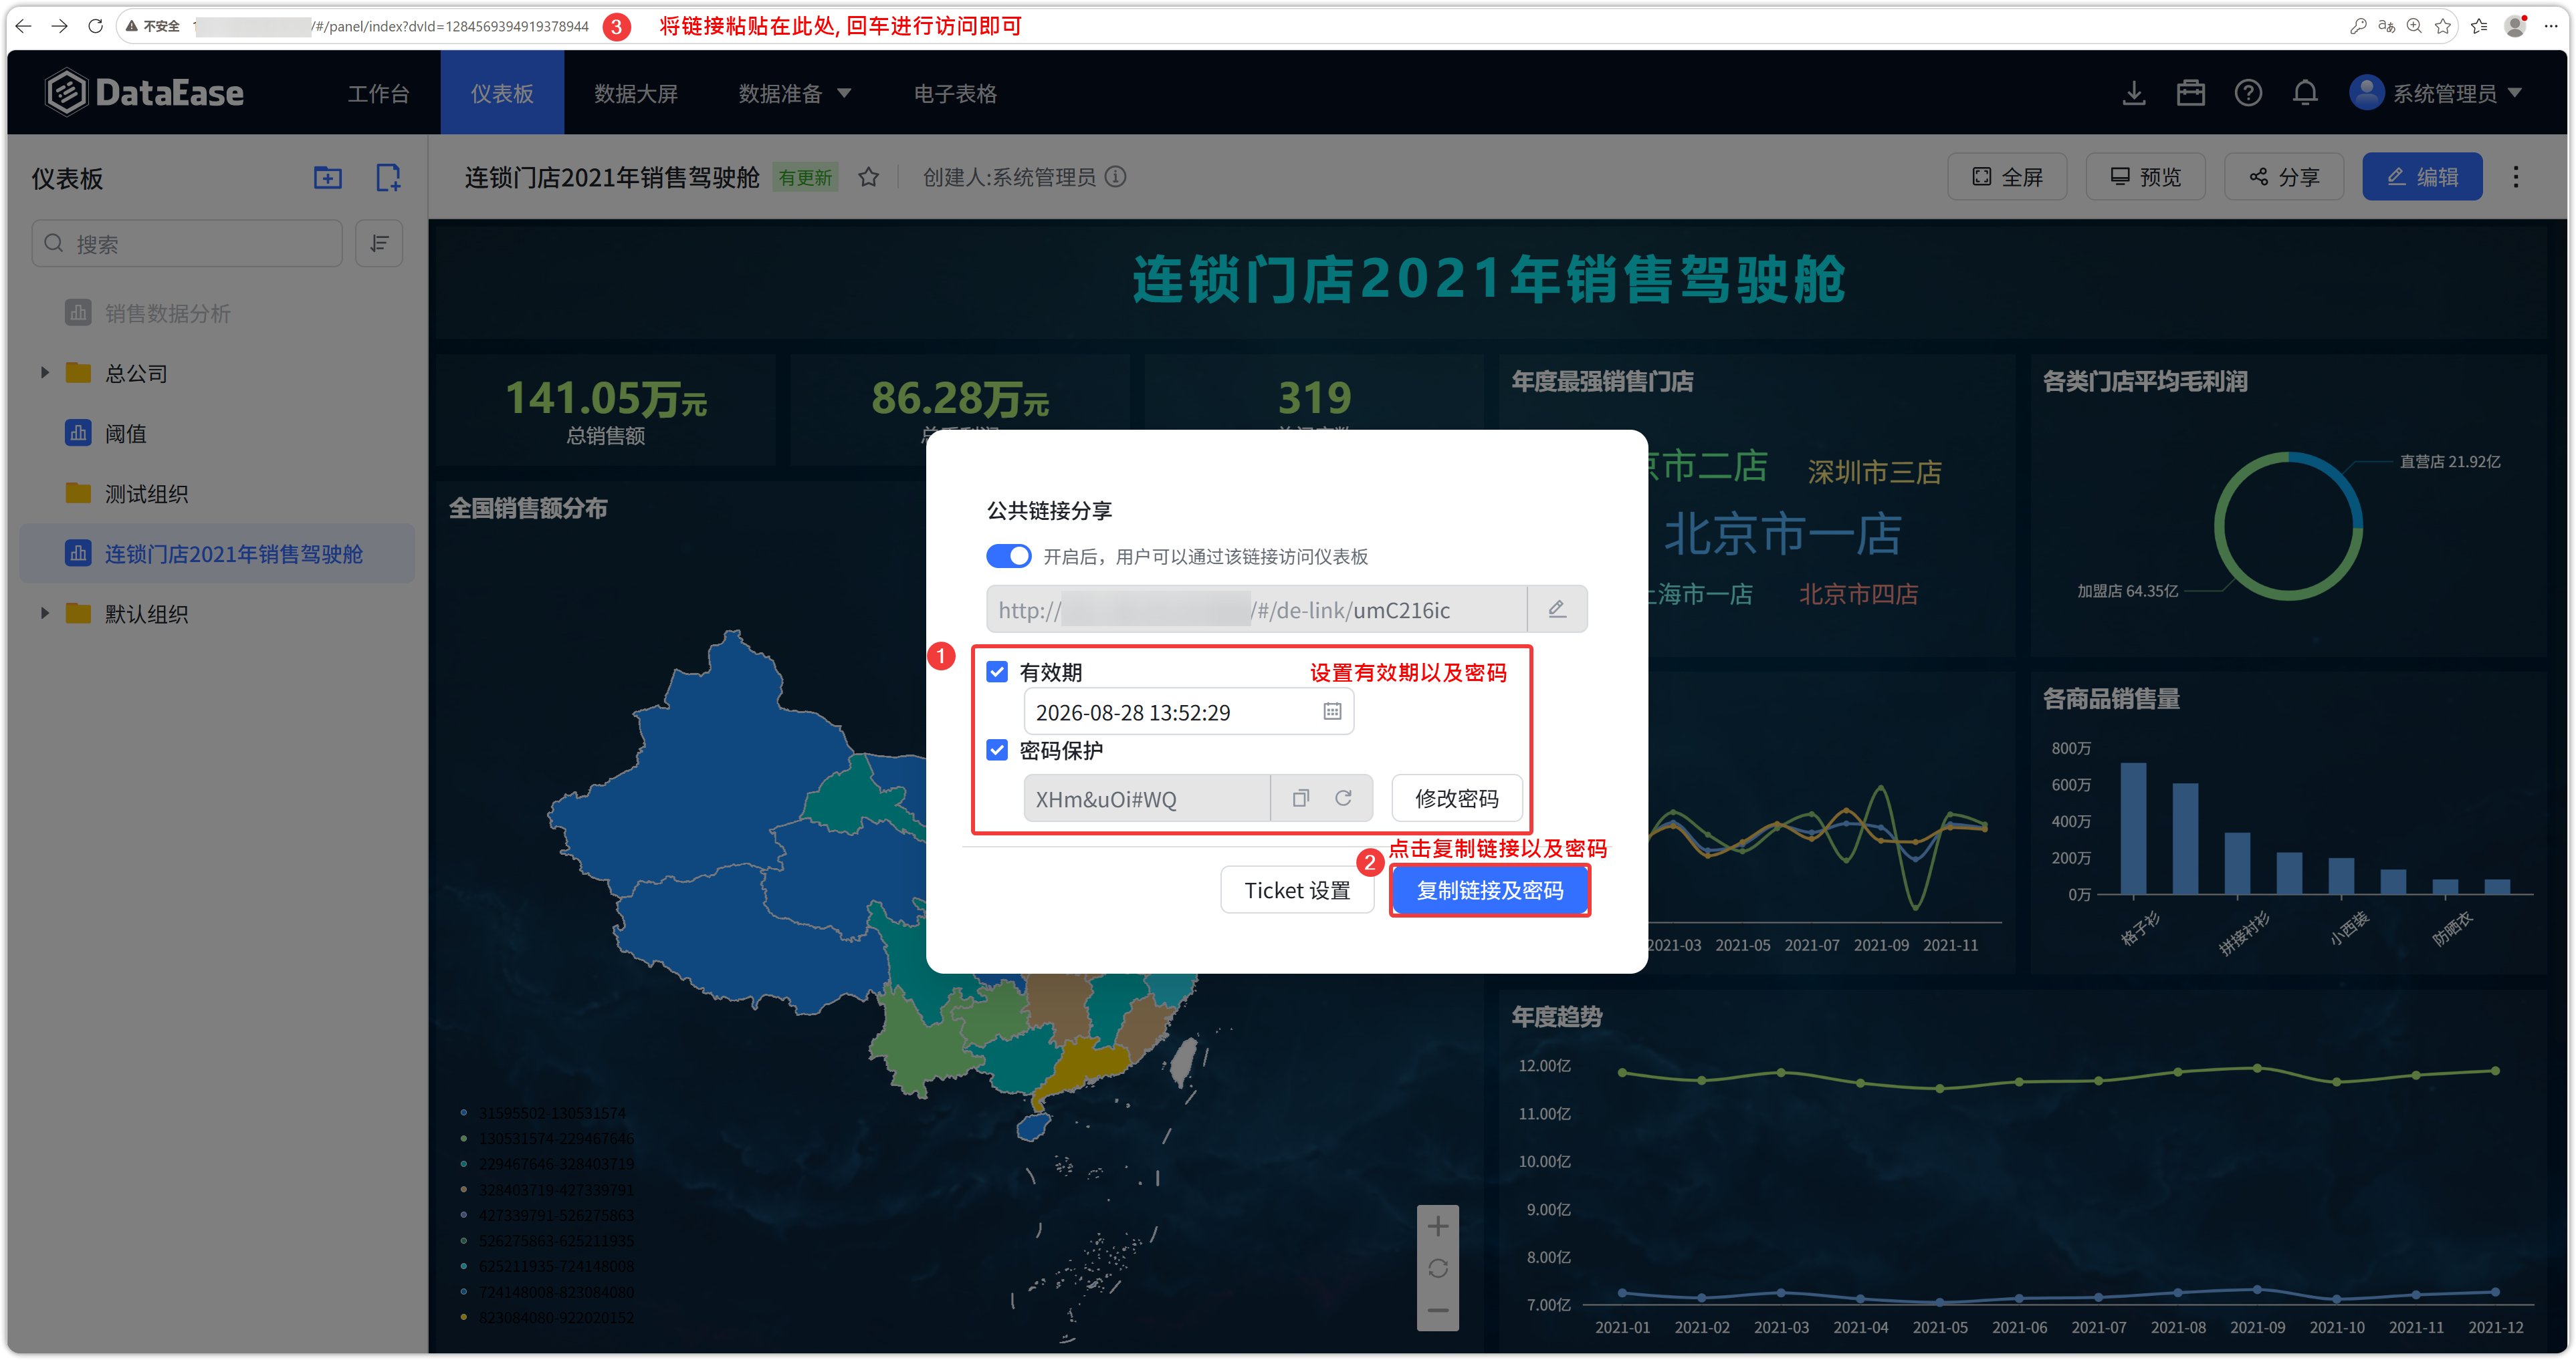Open the notifications bell
2576x1360 pixels.
click(2305, 93)
